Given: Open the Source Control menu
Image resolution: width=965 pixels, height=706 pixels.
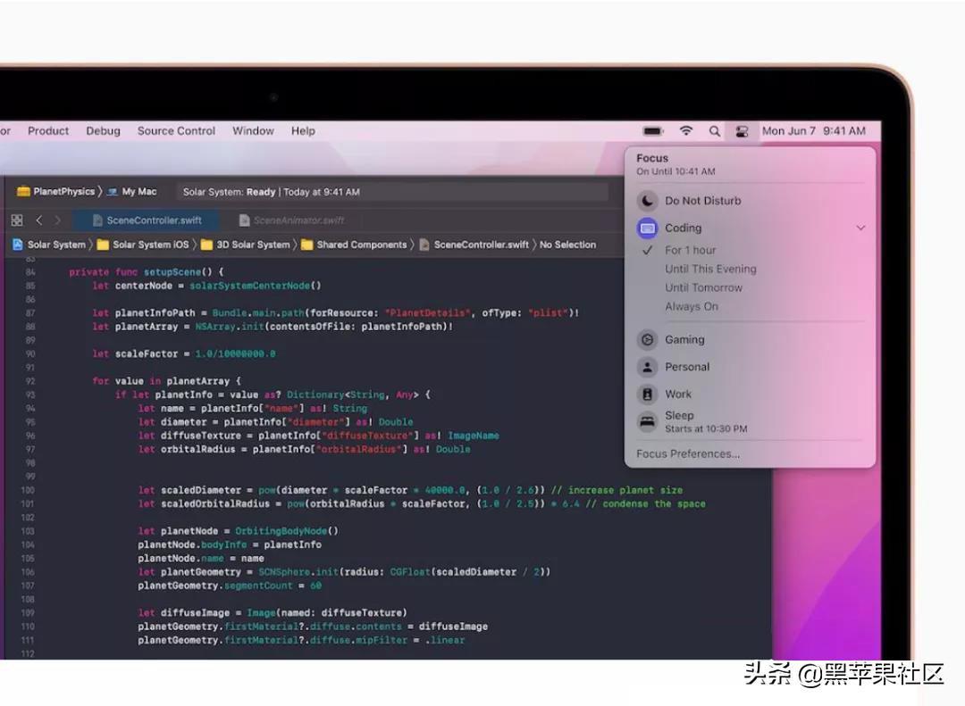Looking at the screenshot, I should (176, 131).
